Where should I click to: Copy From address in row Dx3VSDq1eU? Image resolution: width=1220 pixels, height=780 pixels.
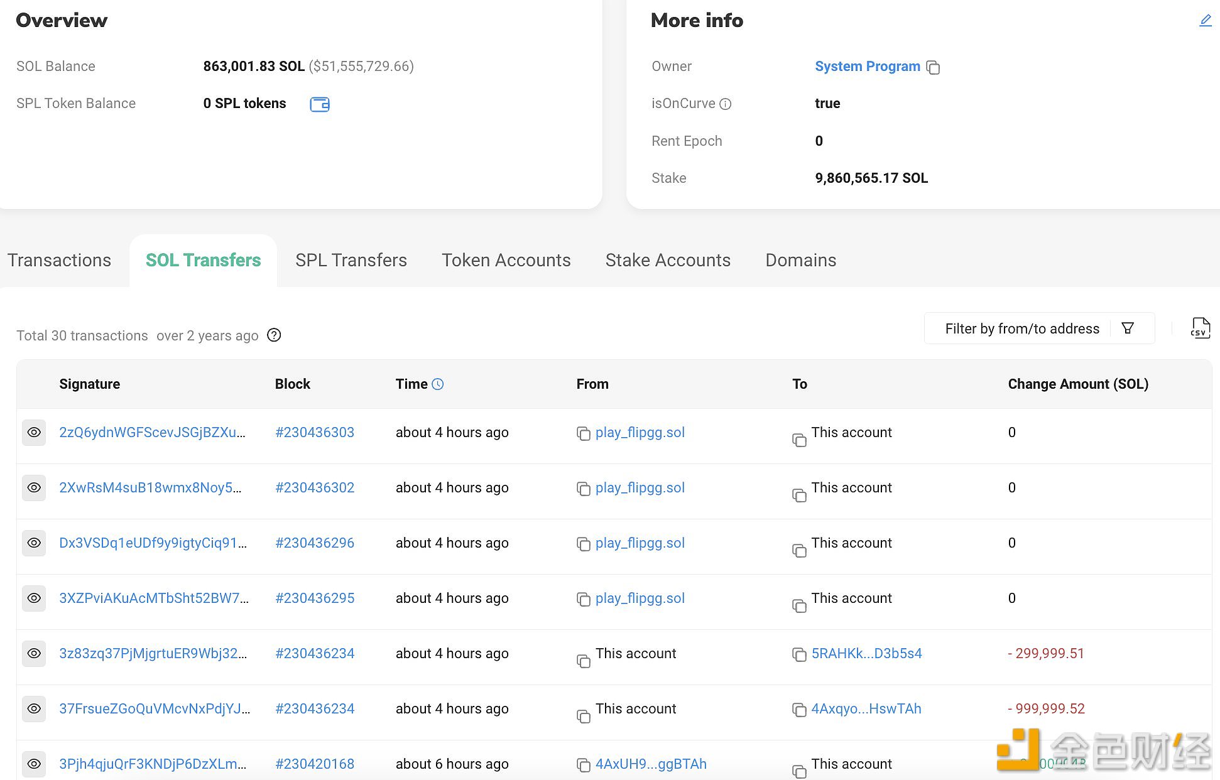(x=584, y=544)
